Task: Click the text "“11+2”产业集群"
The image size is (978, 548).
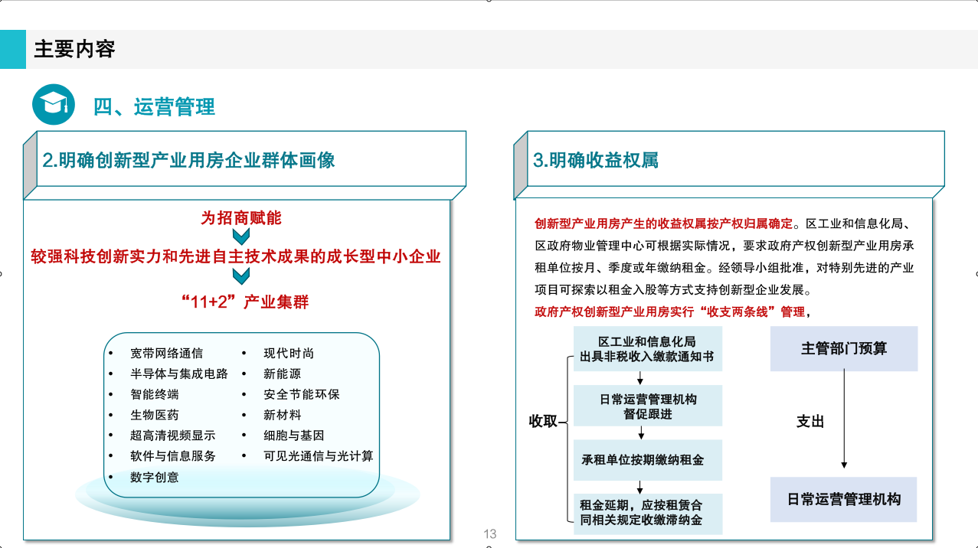Action: pos(245,302)
